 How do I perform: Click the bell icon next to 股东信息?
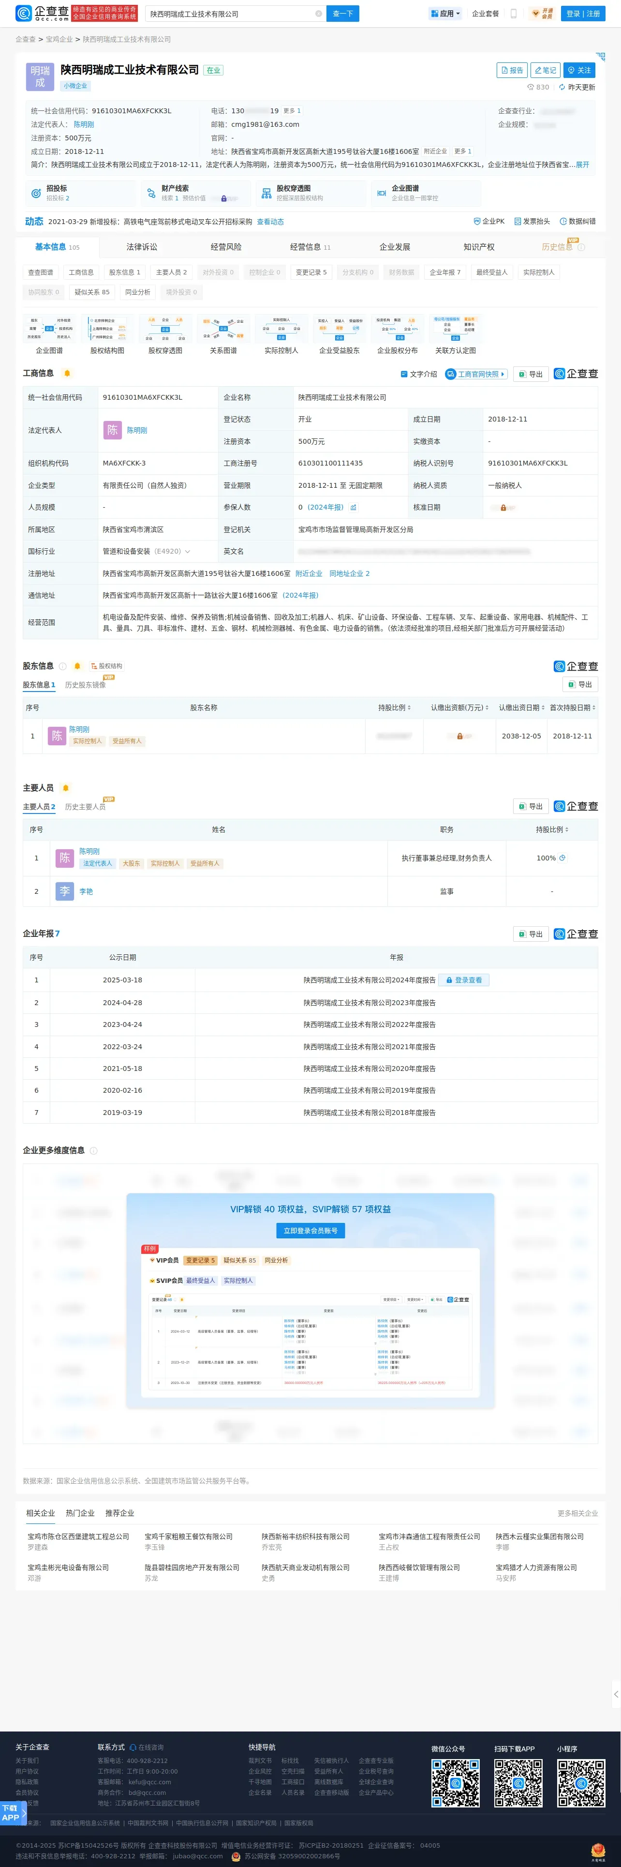point(77,666)
